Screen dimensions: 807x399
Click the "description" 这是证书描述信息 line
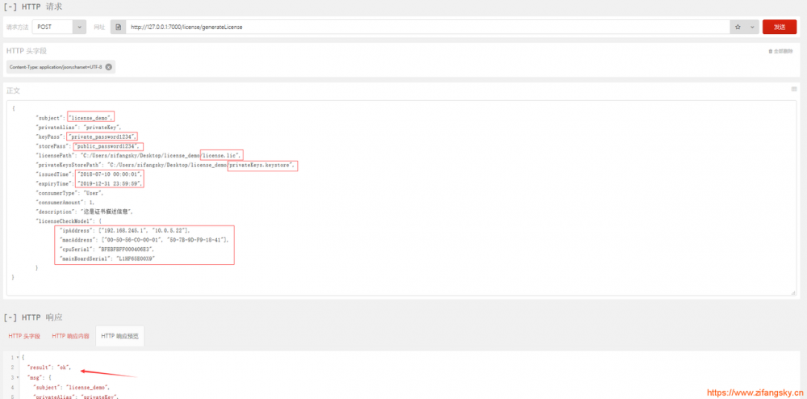[x=85, y=212]
